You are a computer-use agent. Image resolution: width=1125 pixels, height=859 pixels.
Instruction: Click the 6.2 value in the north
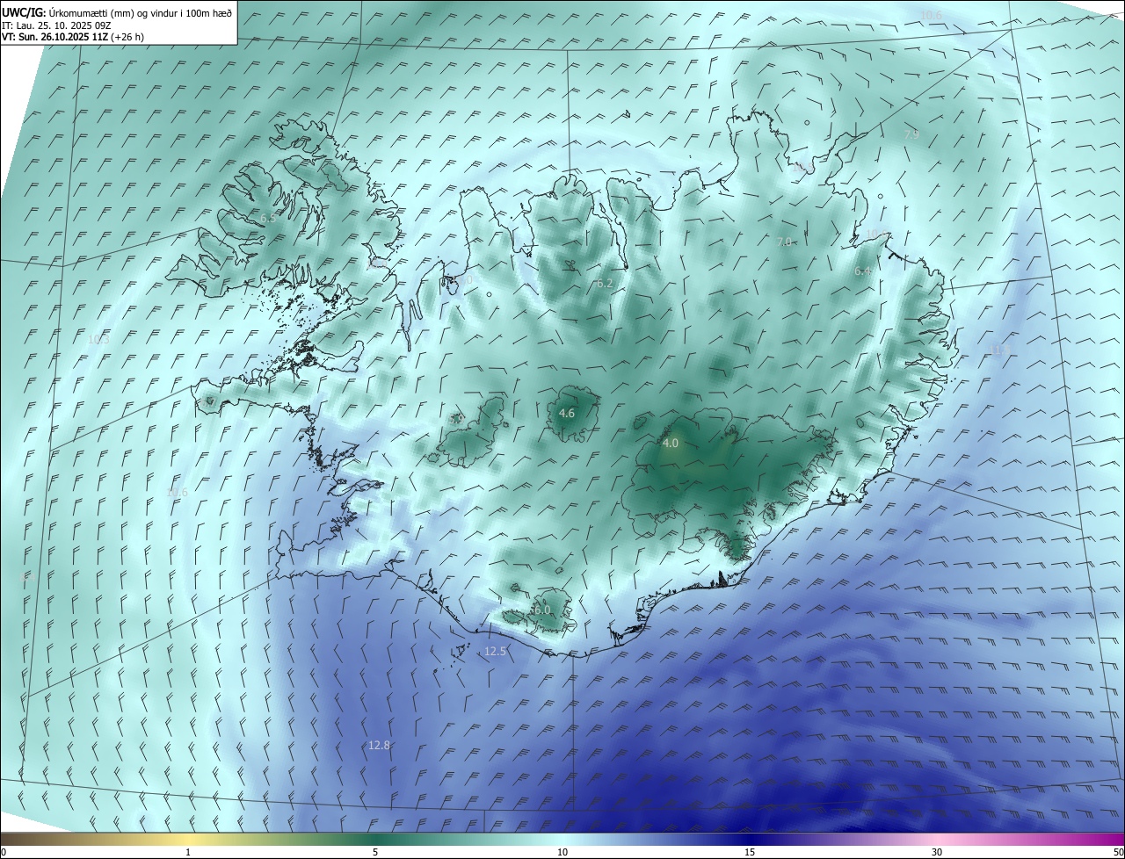point(604,284)
